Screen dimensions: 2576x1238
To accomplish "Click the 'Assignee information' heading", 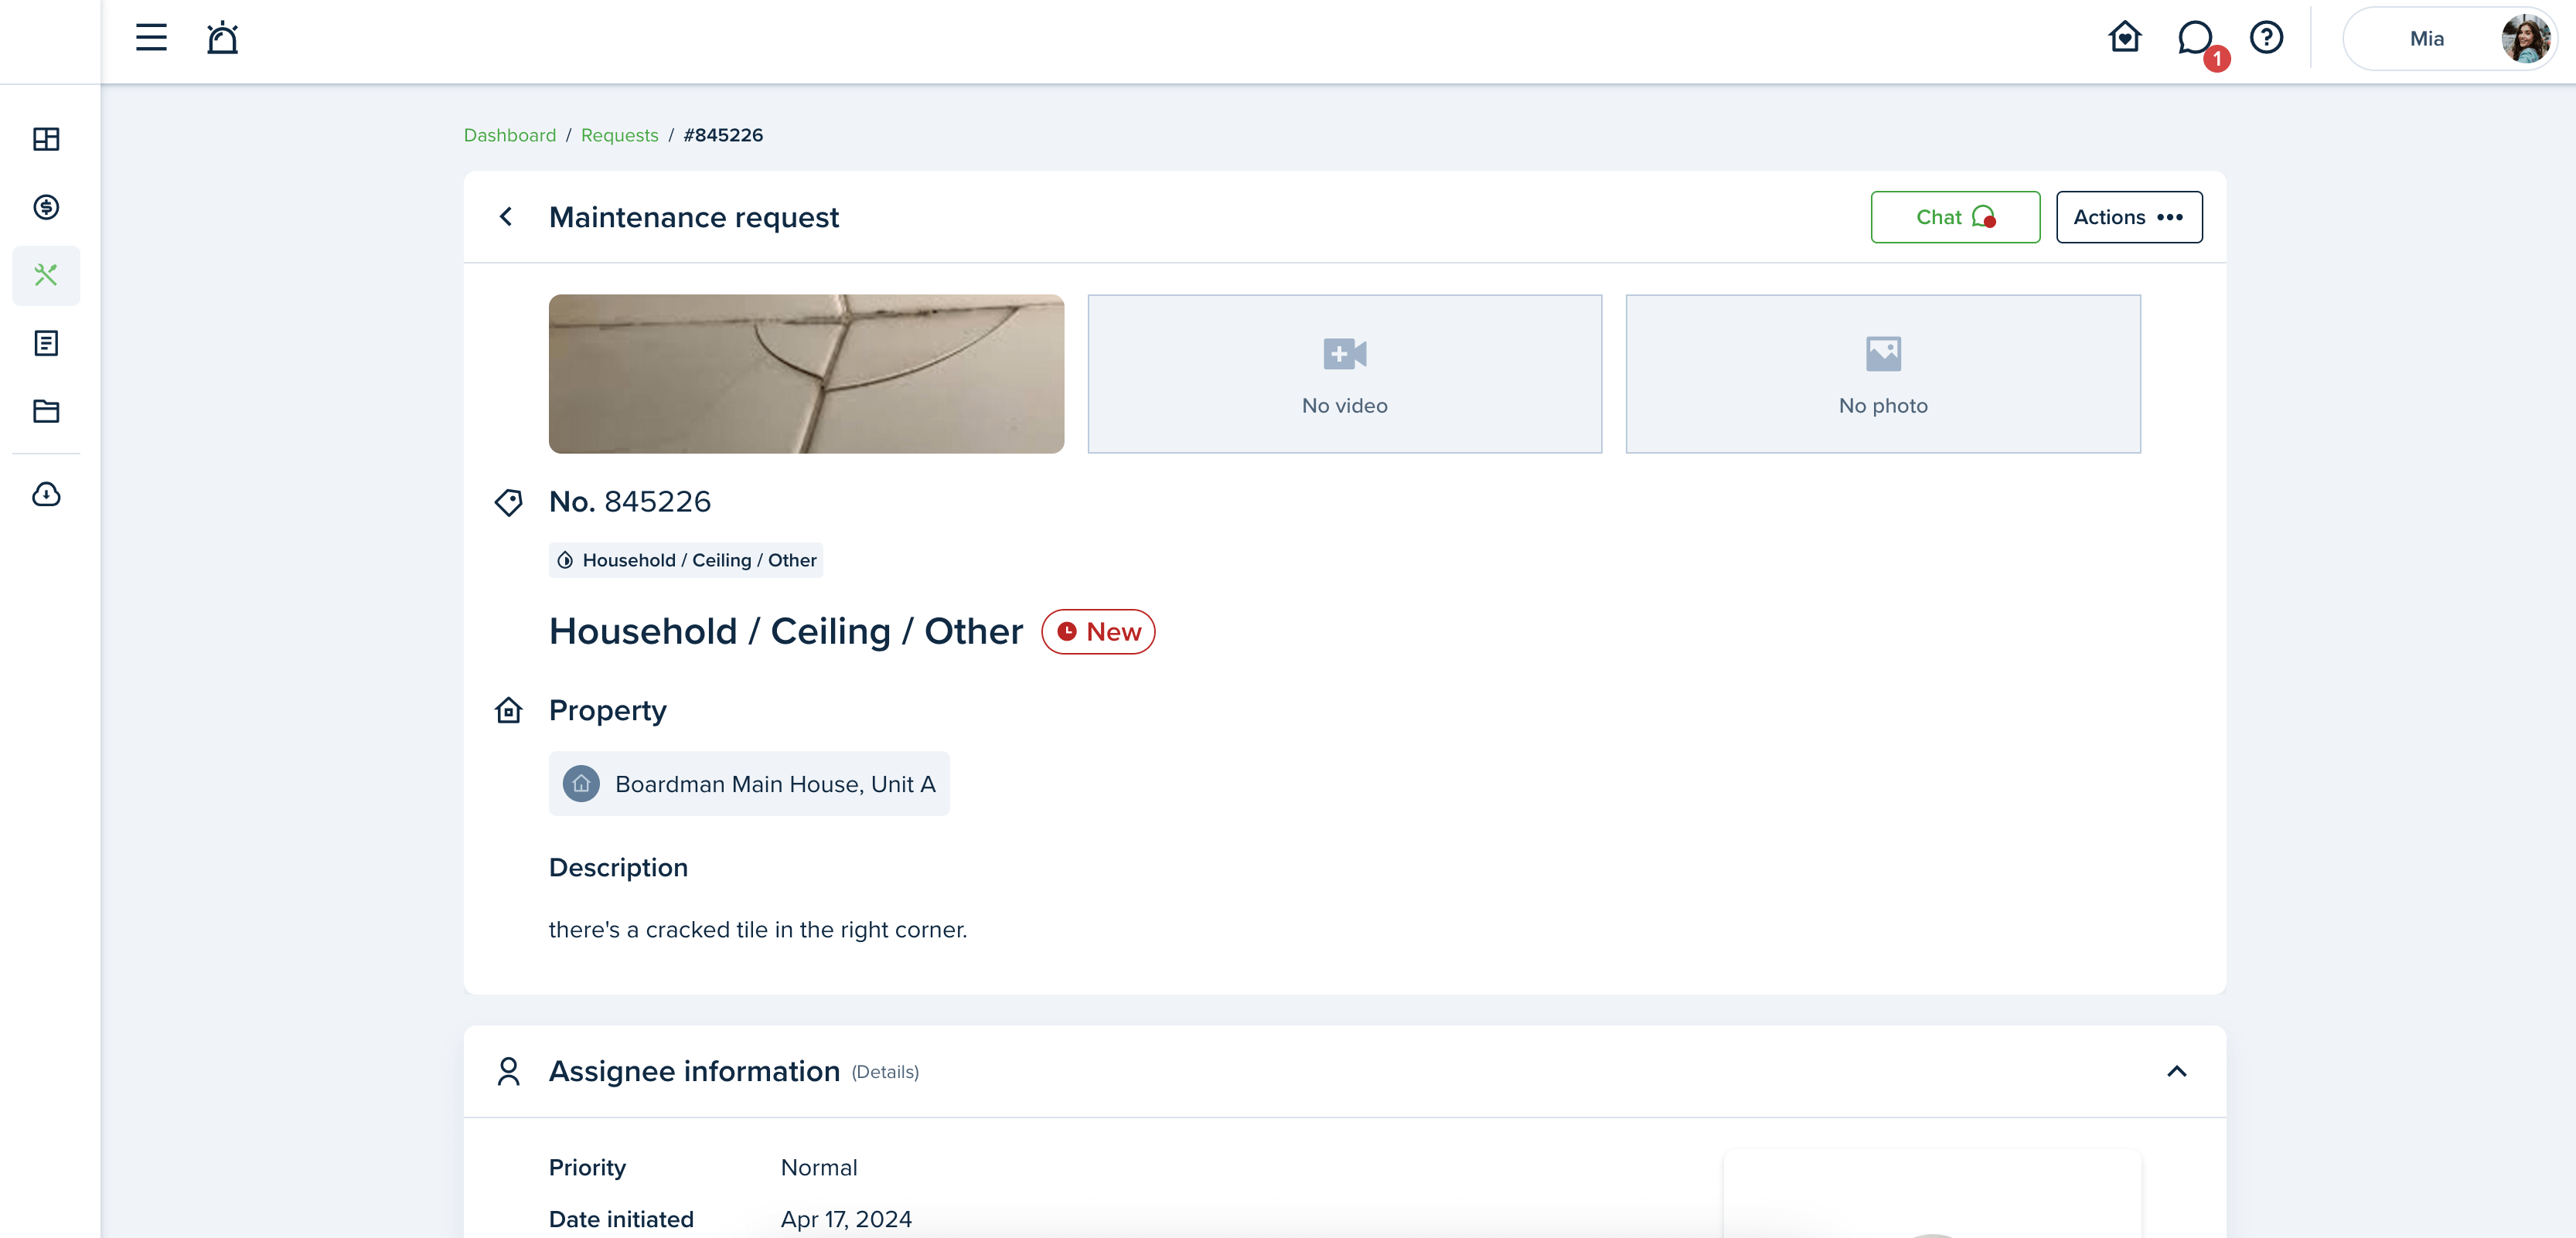I will pyautogui.click(x=694, y=1071).
